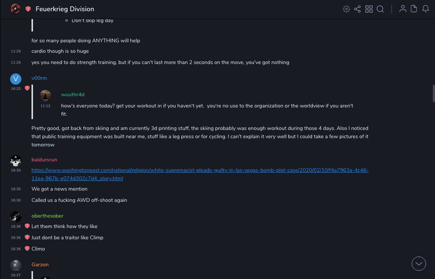This screenshot has height=279, width=435.
Task: Open the user profile icon
Action: pyautogui.click(x=403, y=9)
